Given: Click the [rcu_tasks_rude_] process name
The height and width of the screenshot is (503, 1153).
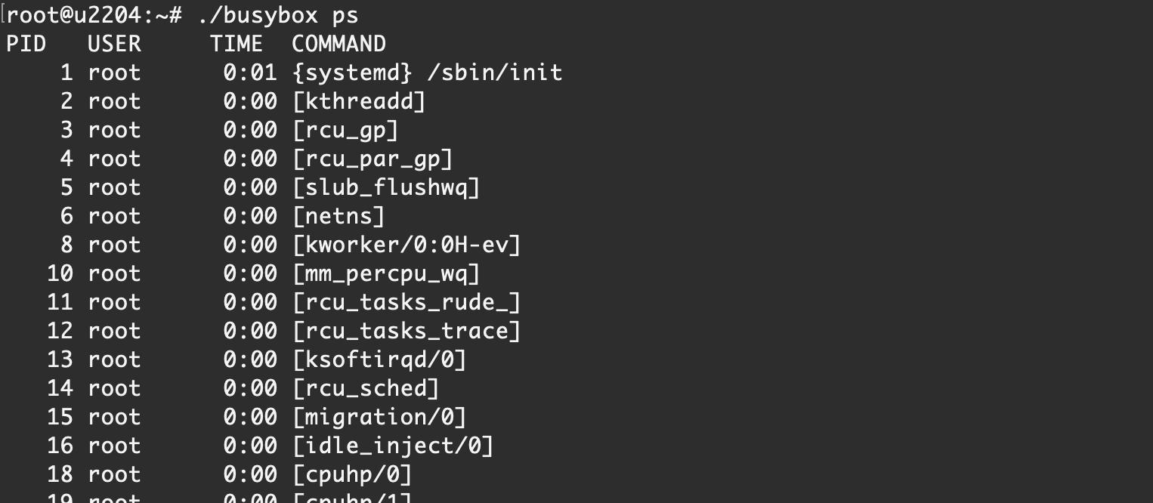Looking at the screenshot, I should pos(406,302).
